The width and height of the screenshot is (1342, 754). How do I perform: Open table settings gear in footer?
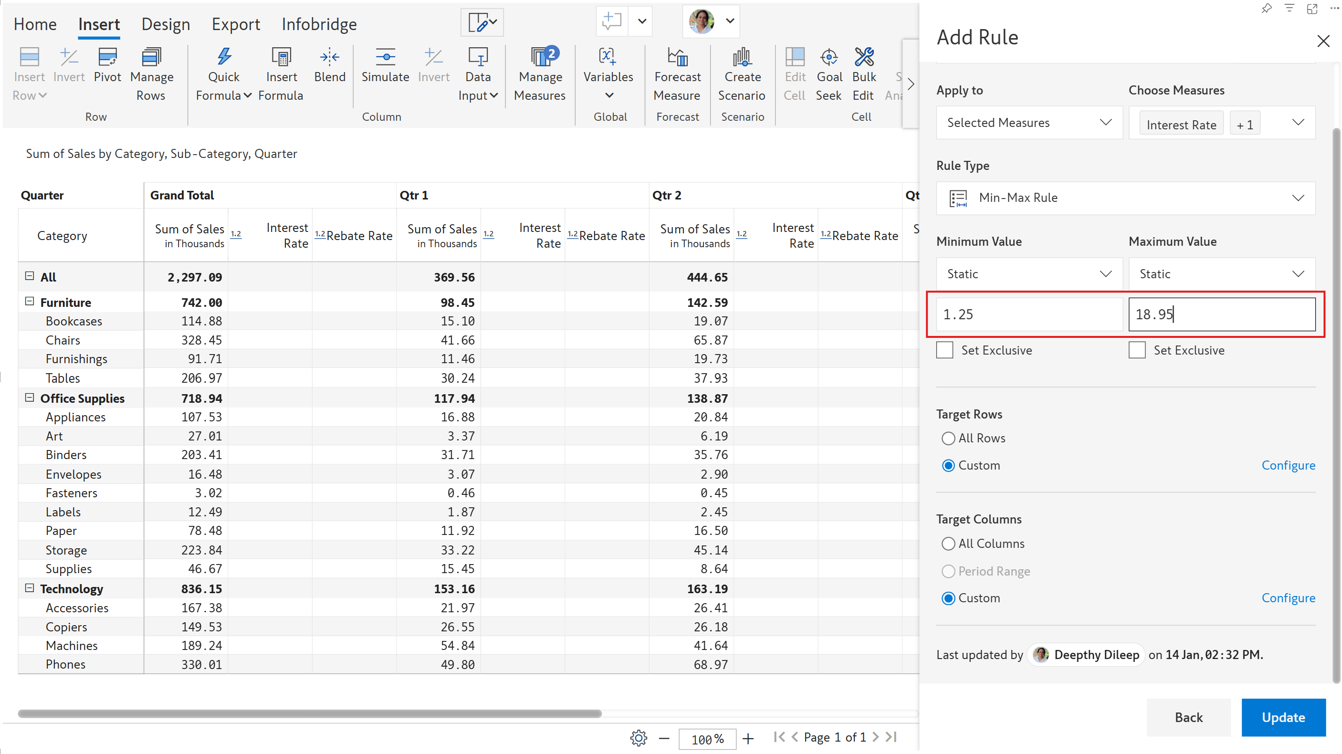[x=638, y=738]
